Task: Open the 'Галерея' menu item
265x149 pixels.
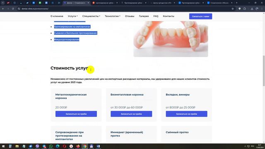Action: [144, 16]
